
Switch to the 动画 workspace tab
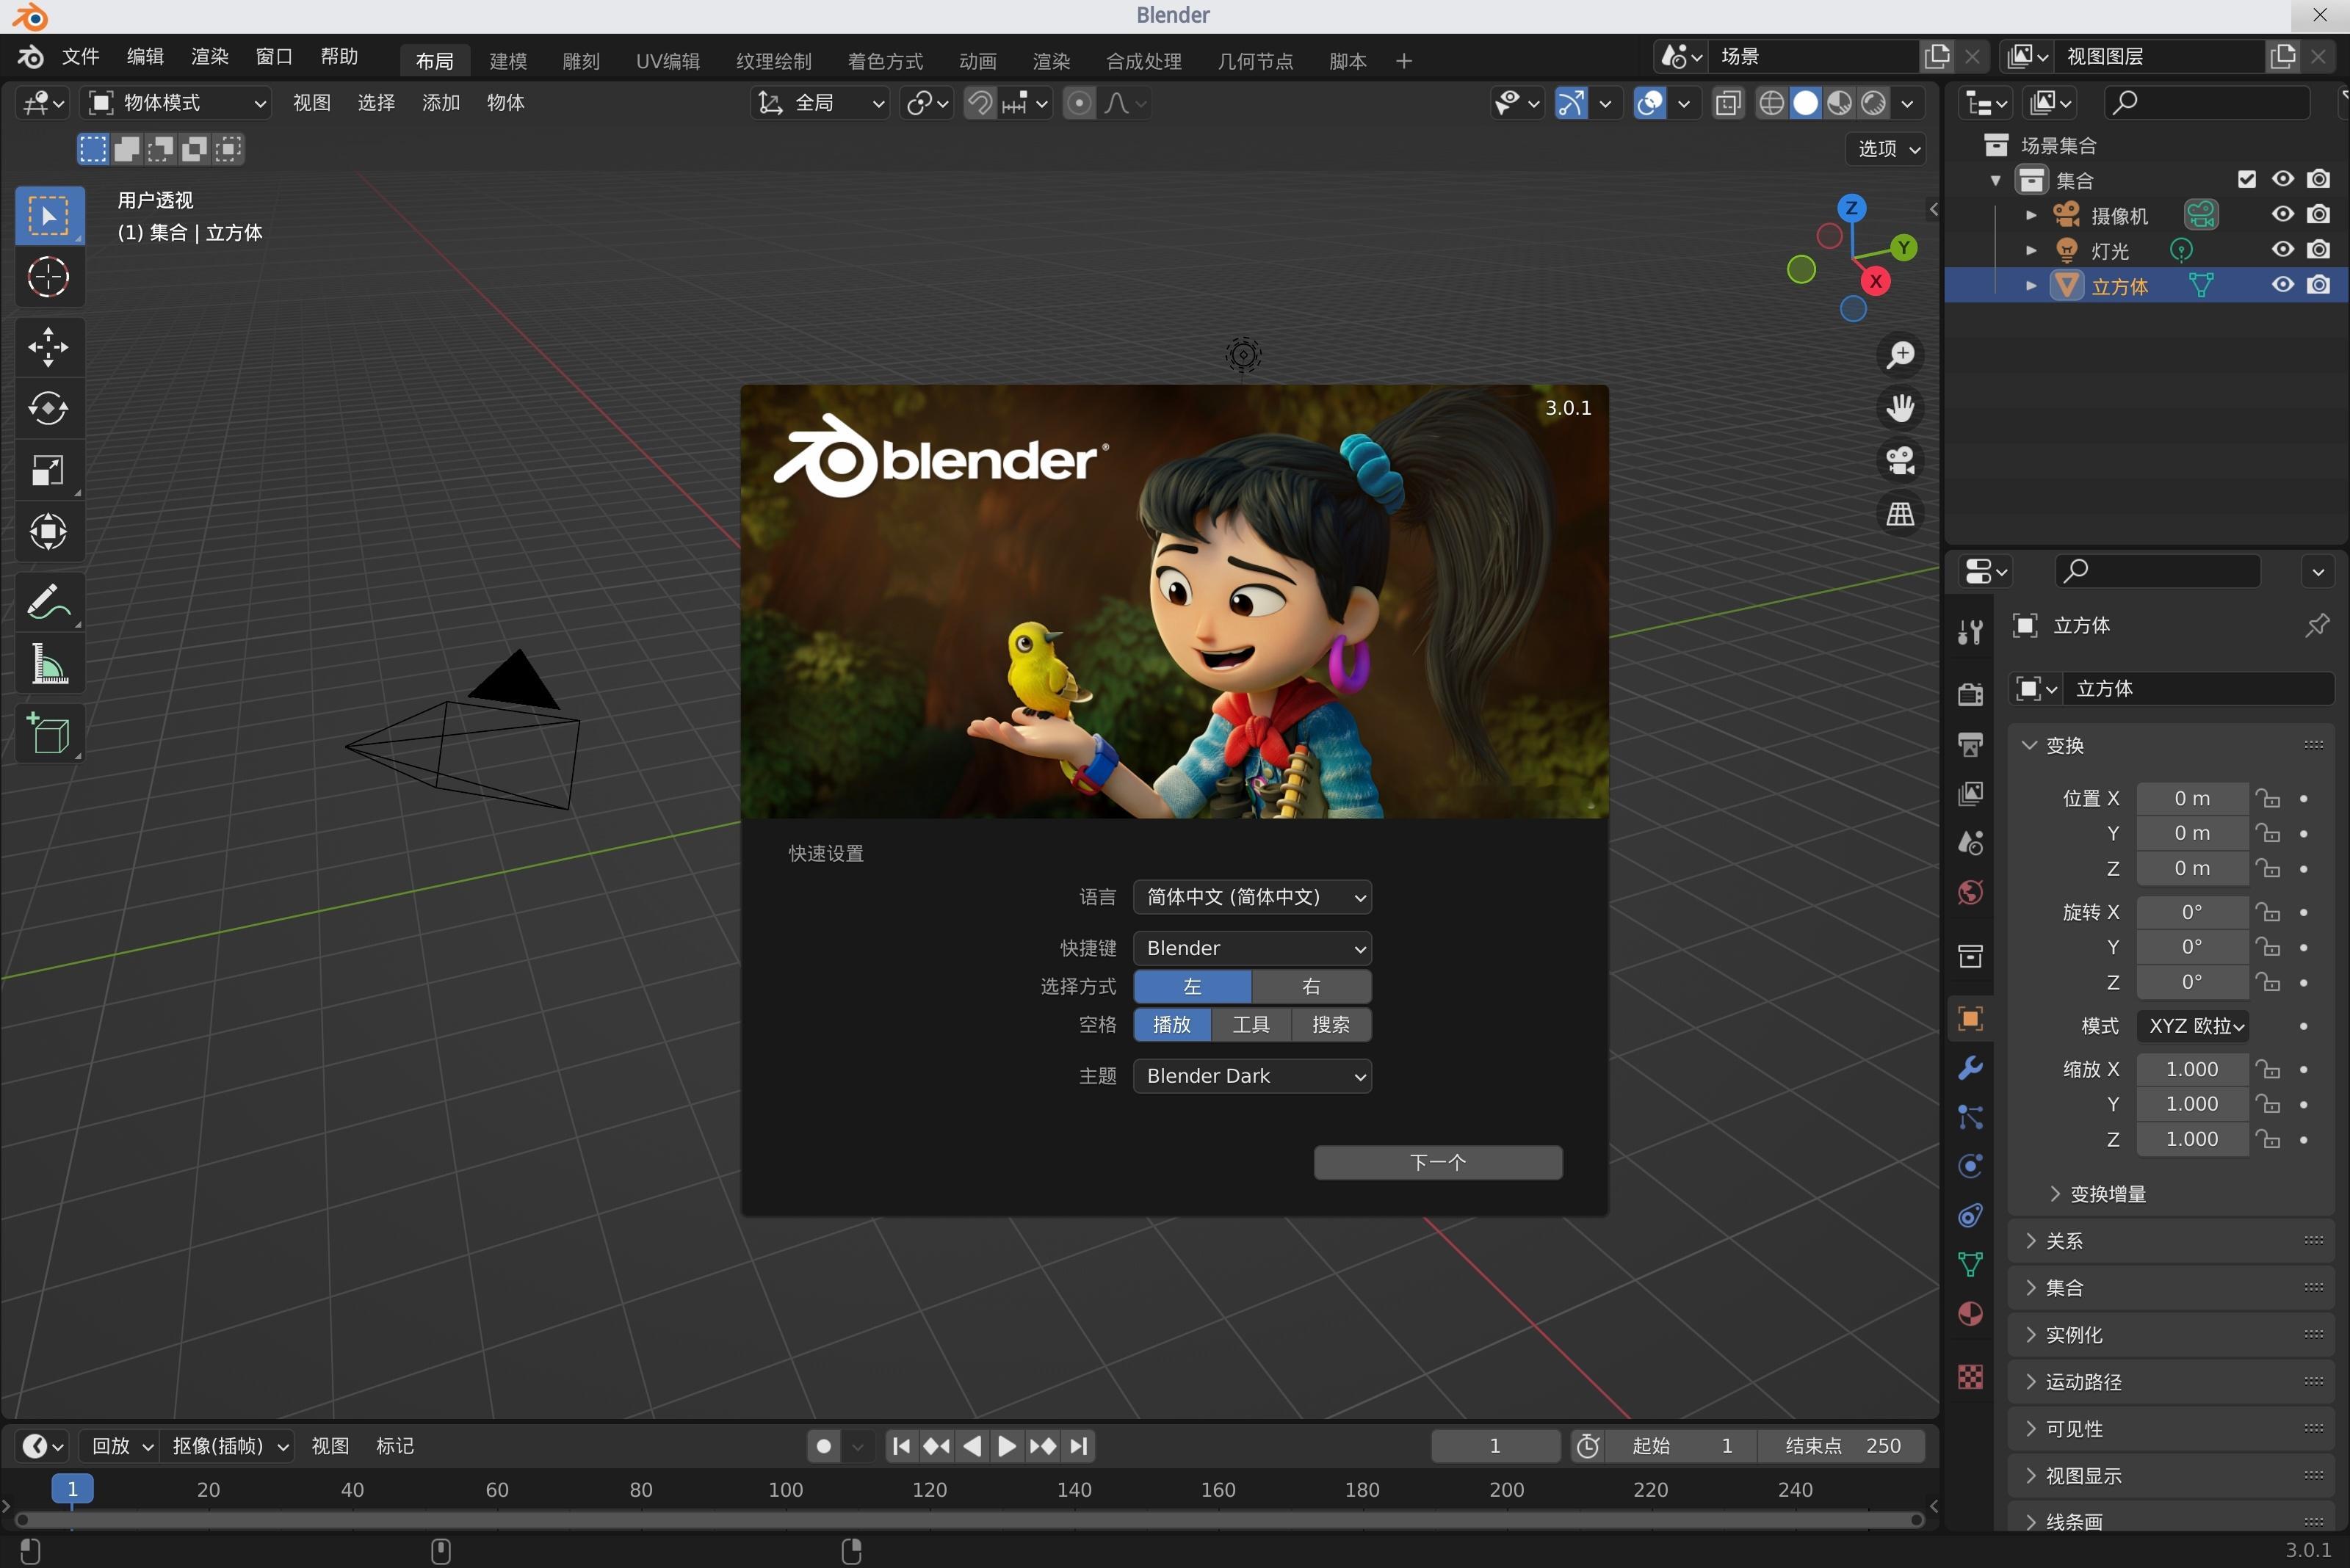[x=977, y=61]
